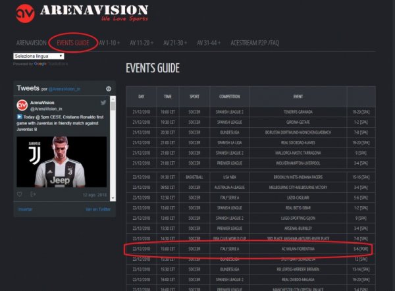Screen dimensions: 395x291
Task: Go to ARENAVISION home menu item
Action: click(x=30, y=42)
